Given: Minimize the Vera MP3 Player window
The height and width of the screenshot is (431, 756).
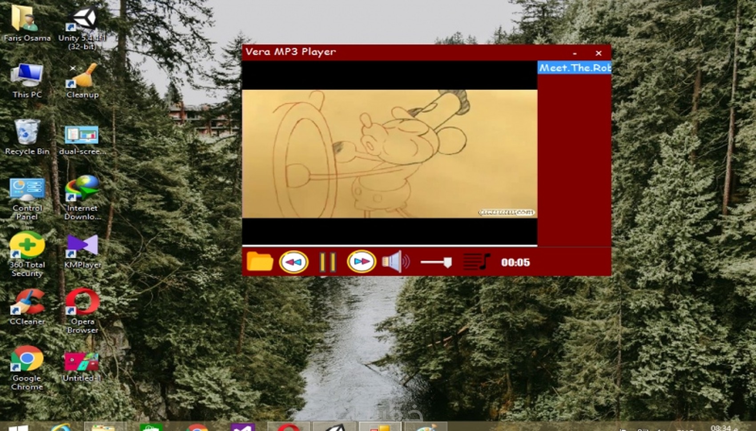Looking at the screenshot, I should (x=575, y=53).
